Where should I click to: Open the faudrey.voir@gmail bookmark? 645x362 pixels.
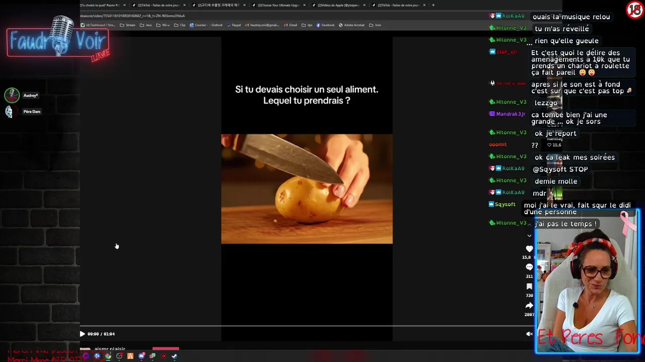tap(262, 25)
